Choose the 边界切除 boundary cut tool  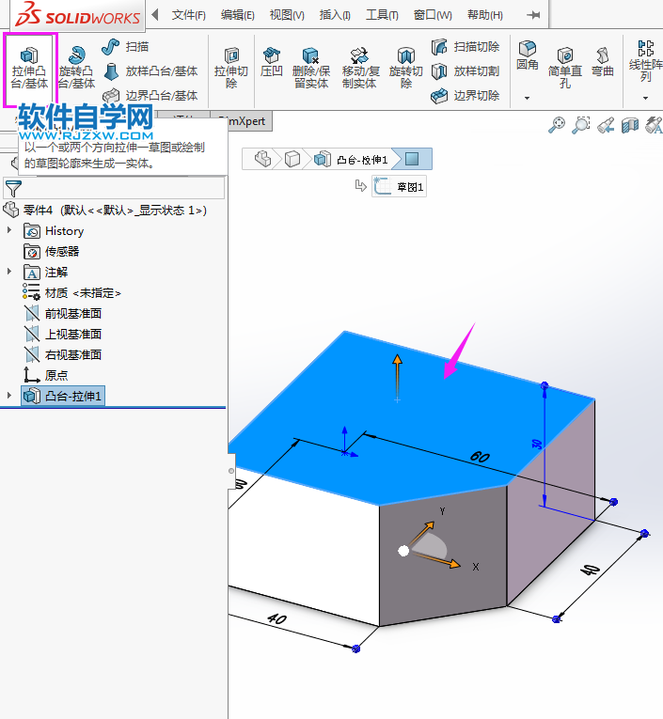466,96
